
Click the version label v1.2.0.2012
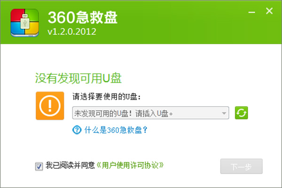pyautogui.click(x=72, y=31)
